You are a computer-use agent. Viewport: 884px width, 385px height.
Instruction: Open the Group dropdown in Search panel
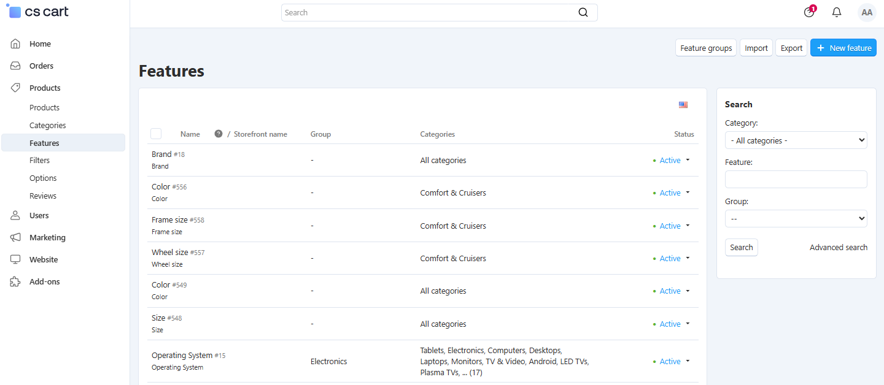[796, 218]
